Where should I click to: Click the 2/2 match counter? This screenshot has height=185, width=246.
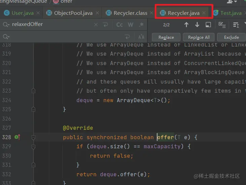pyautogui.click(x=166, y=25)
